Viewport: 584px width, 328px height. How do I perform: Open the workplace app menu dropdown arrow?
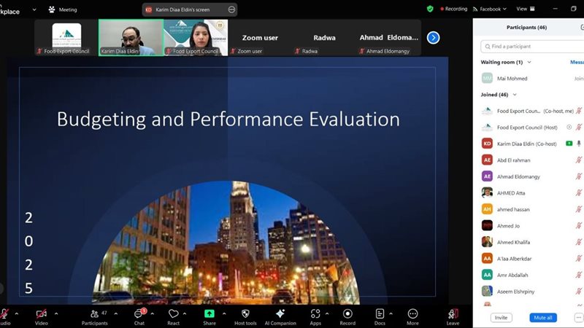pyautogui.click(x=34, y=9)
